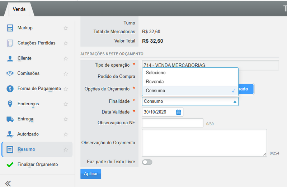Click the Comissões handshake icon
Screen dimensions: 287x187
(x=10, y=73)
